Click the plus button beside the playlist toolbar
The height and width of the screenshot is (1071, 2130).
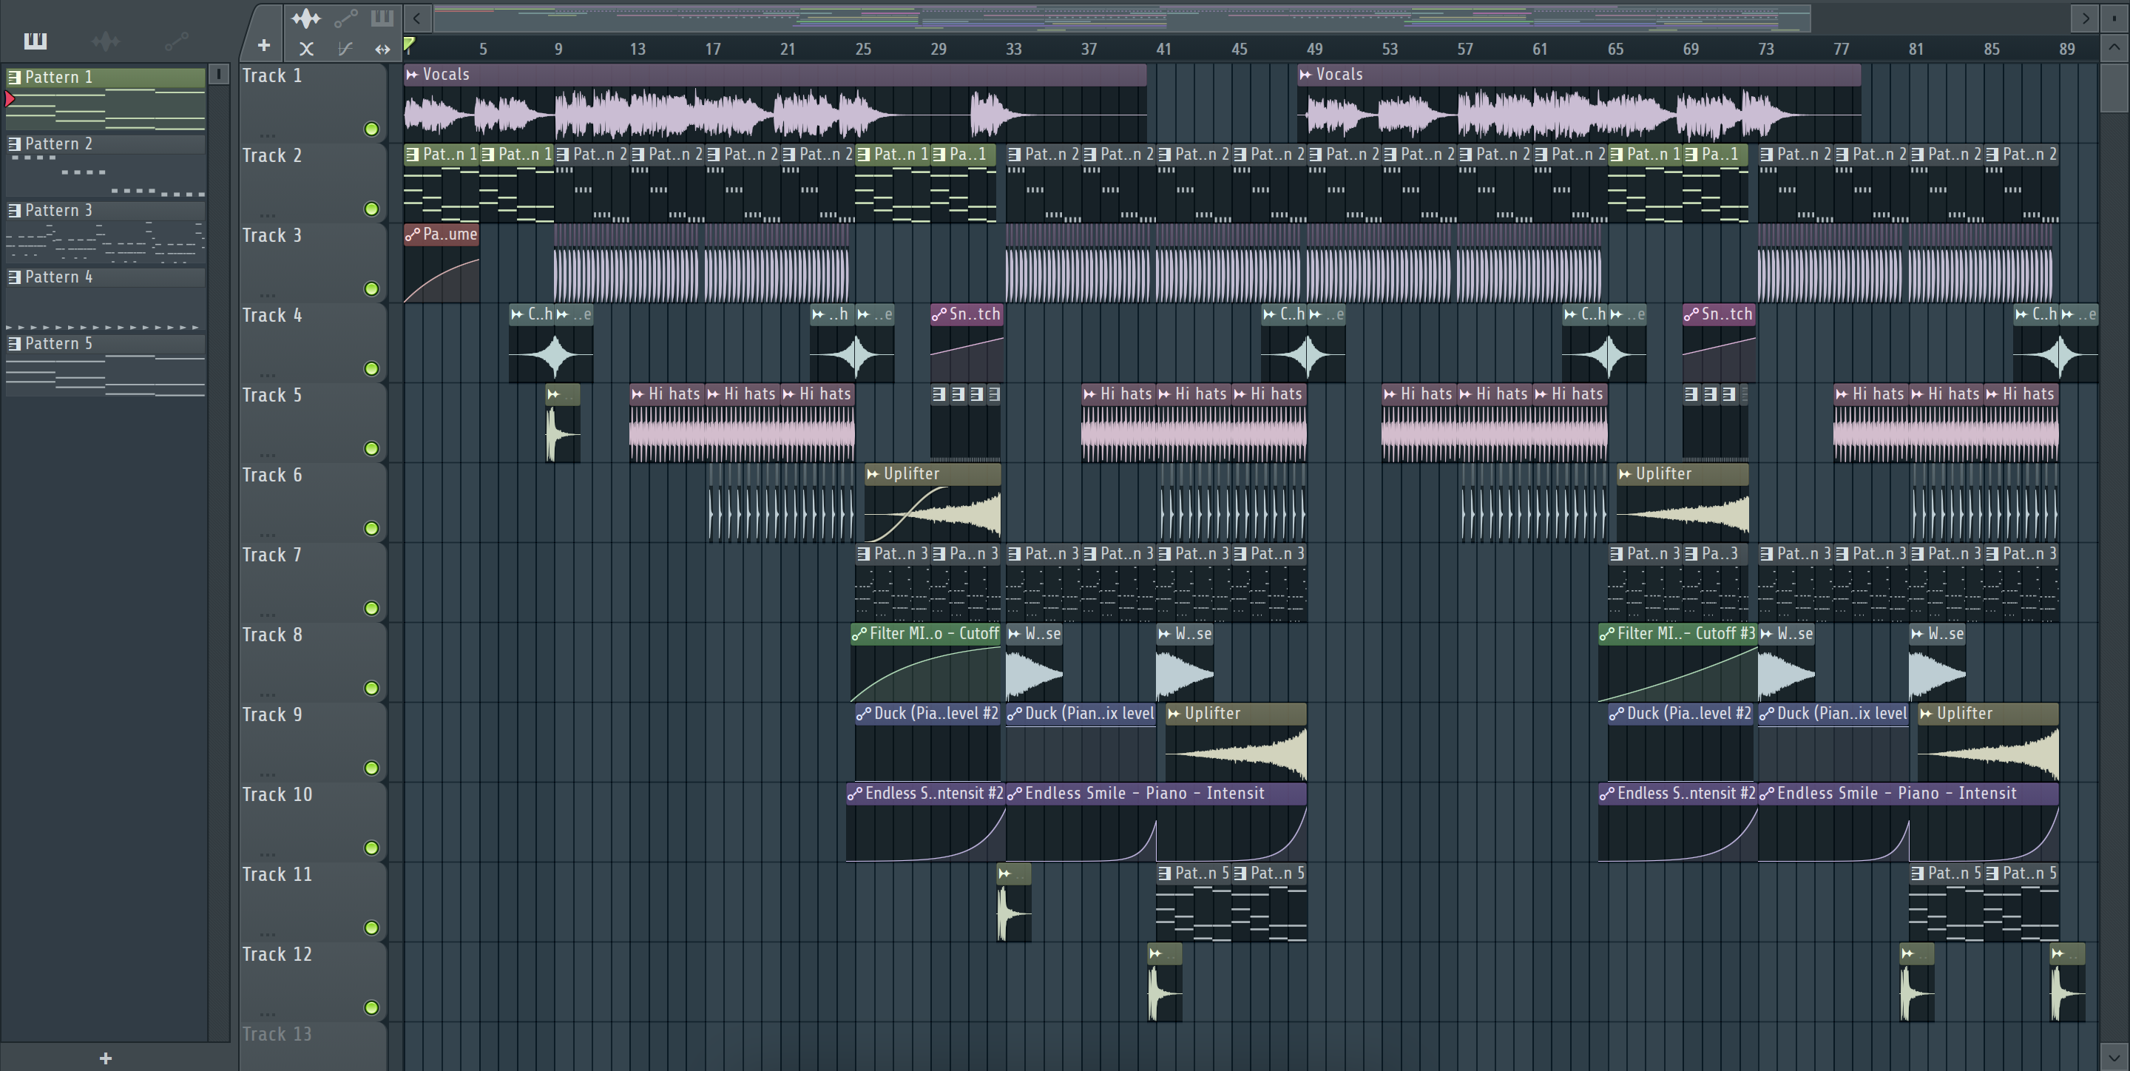point(264,45)
